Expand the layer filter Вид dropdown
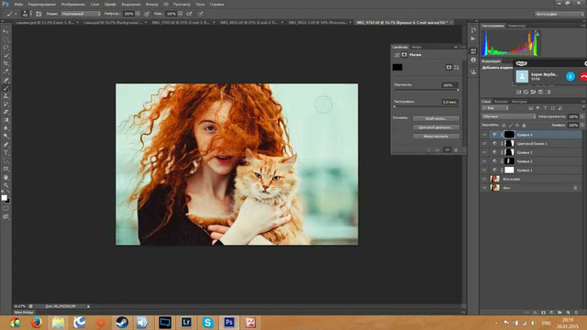 tap(495, 108)
